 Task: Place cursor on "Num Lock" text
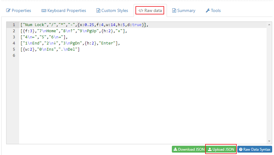(33, 25)
